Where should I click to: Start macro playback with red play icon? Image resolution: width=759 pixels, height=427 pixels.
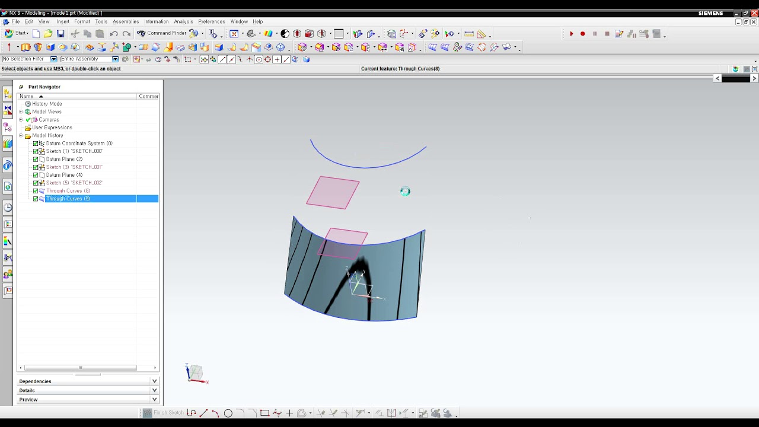pos(571,34)
